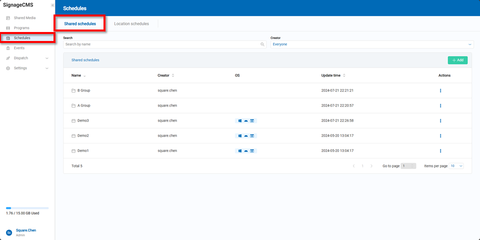
Task: Open the Items per page dropdown
Action: tap(456, 166)
